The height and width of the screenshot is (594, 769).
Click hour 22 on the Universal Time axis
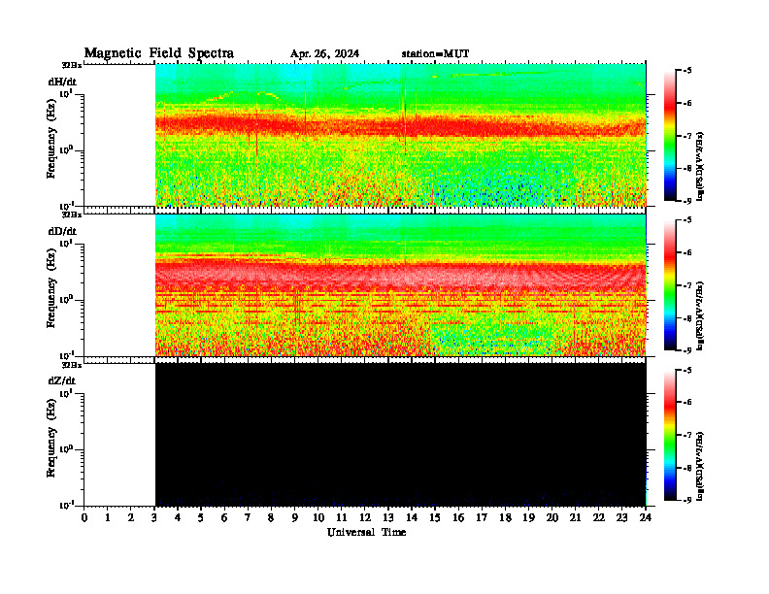(599, 517)
